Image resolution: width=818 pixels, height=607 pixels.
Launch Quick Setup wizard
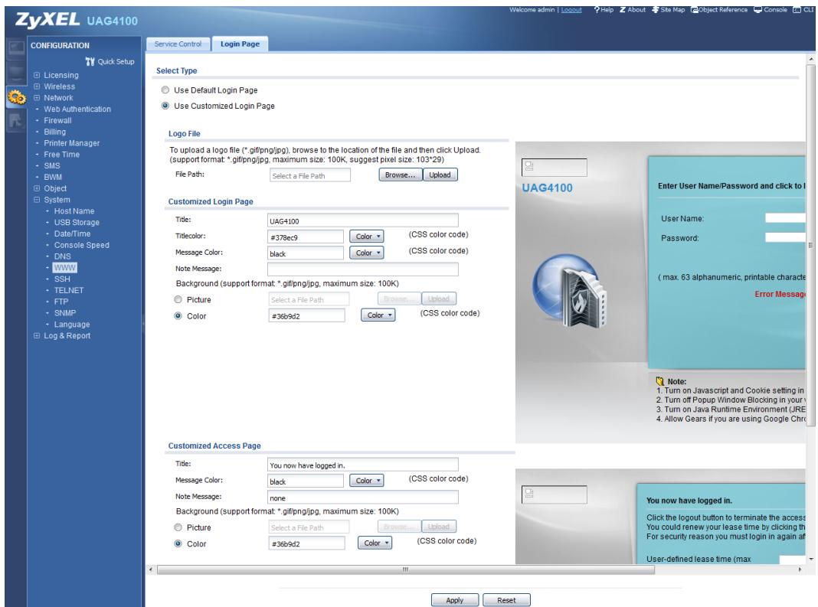110,61
